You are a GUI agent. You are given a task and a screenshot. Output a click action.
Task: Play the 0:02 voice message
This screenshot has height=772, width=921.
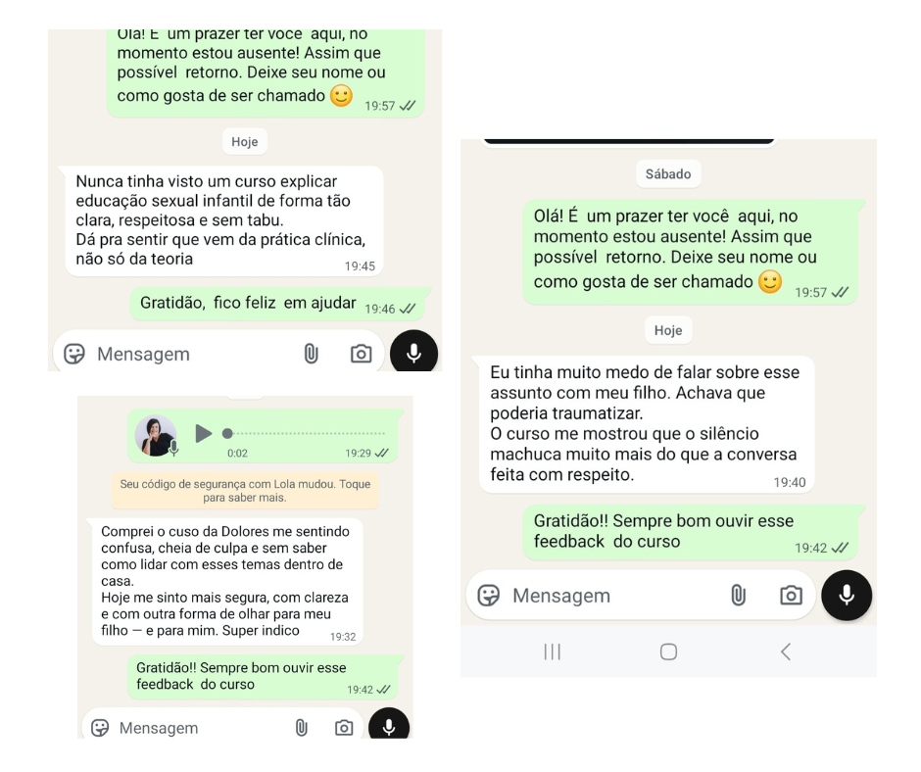click(x=203, y=434)
